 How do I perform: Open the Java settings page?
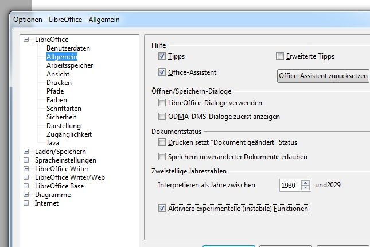(x=53, y=143)
